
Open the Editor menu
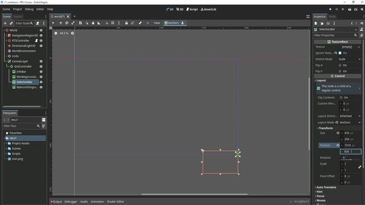coord(40,9)
